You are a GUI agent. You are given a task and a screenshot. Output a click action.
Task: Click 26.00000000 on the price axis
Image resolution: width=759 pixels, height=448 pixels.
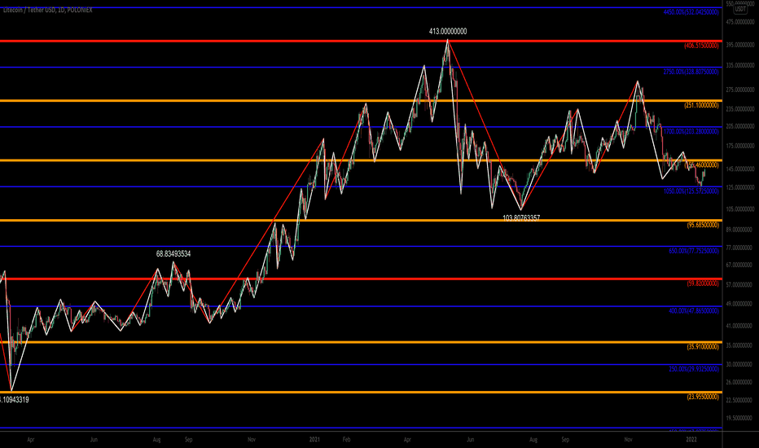[x=740, y=382]
